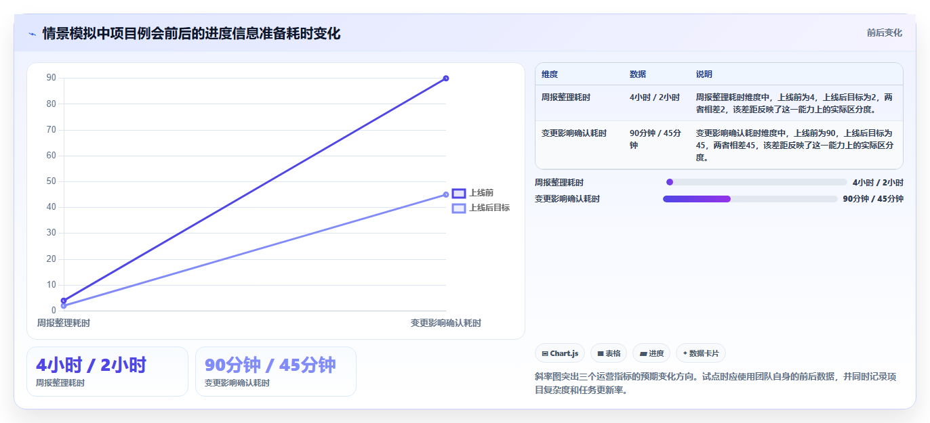The width and height of the screenshot is (930, 423).
Task: Click the 4小时 / 2小时 progress value
Action: pyautogui.click(x=878, y=183)
